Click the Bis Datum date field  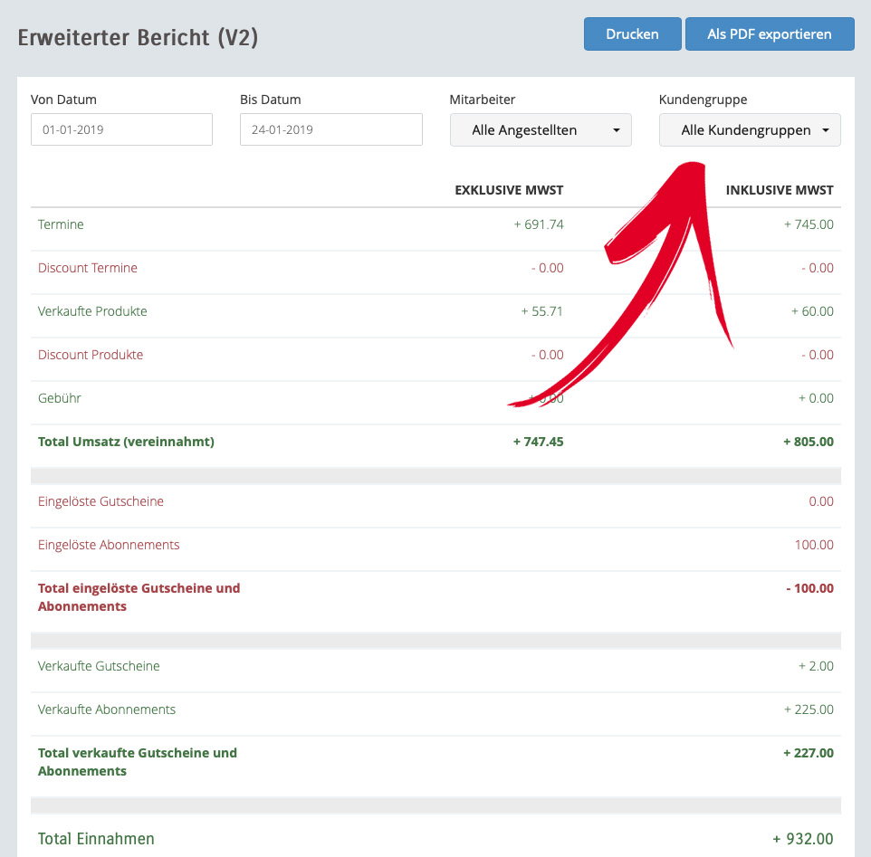point(330,129)
